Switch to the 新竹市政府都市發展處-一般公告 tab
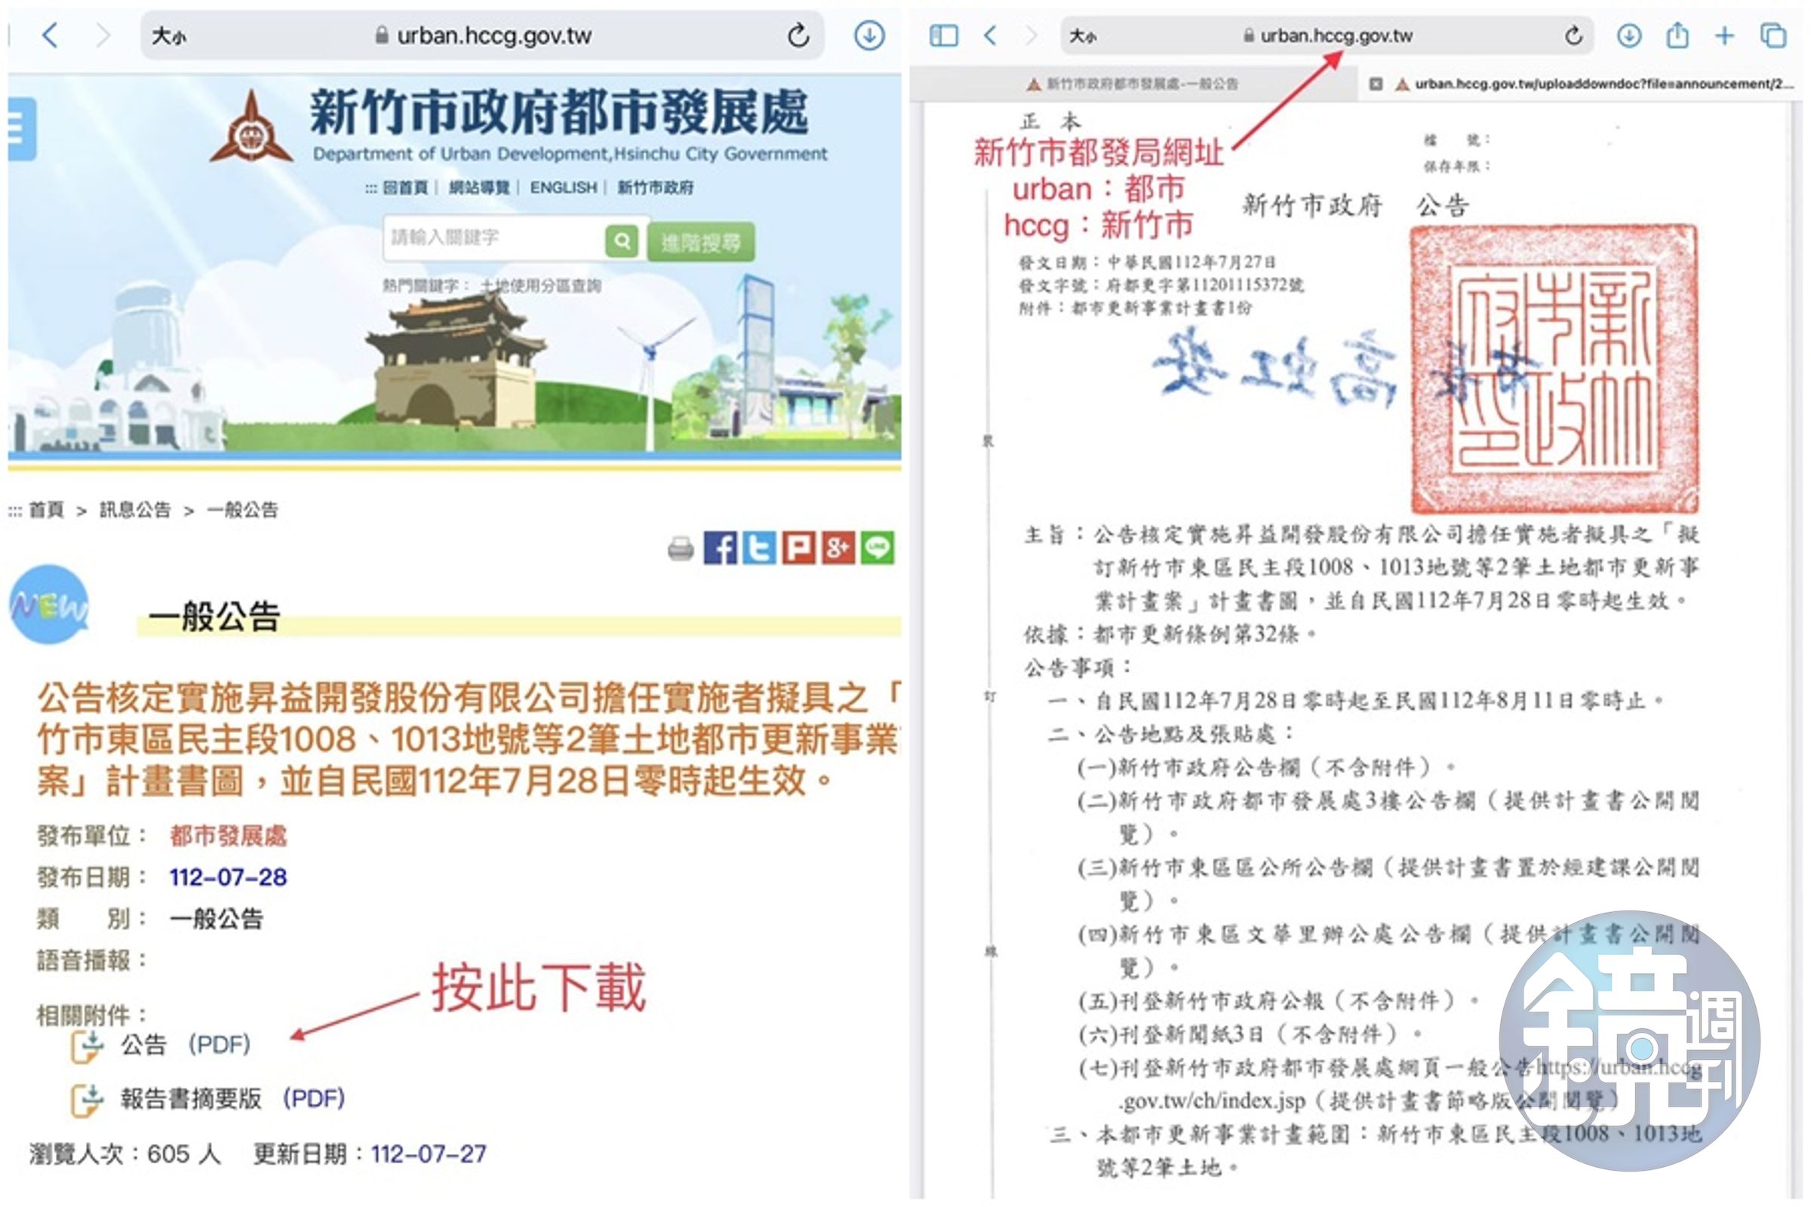The height and width of the screenshot is (1207, 1811). [x=1133, y=84]
